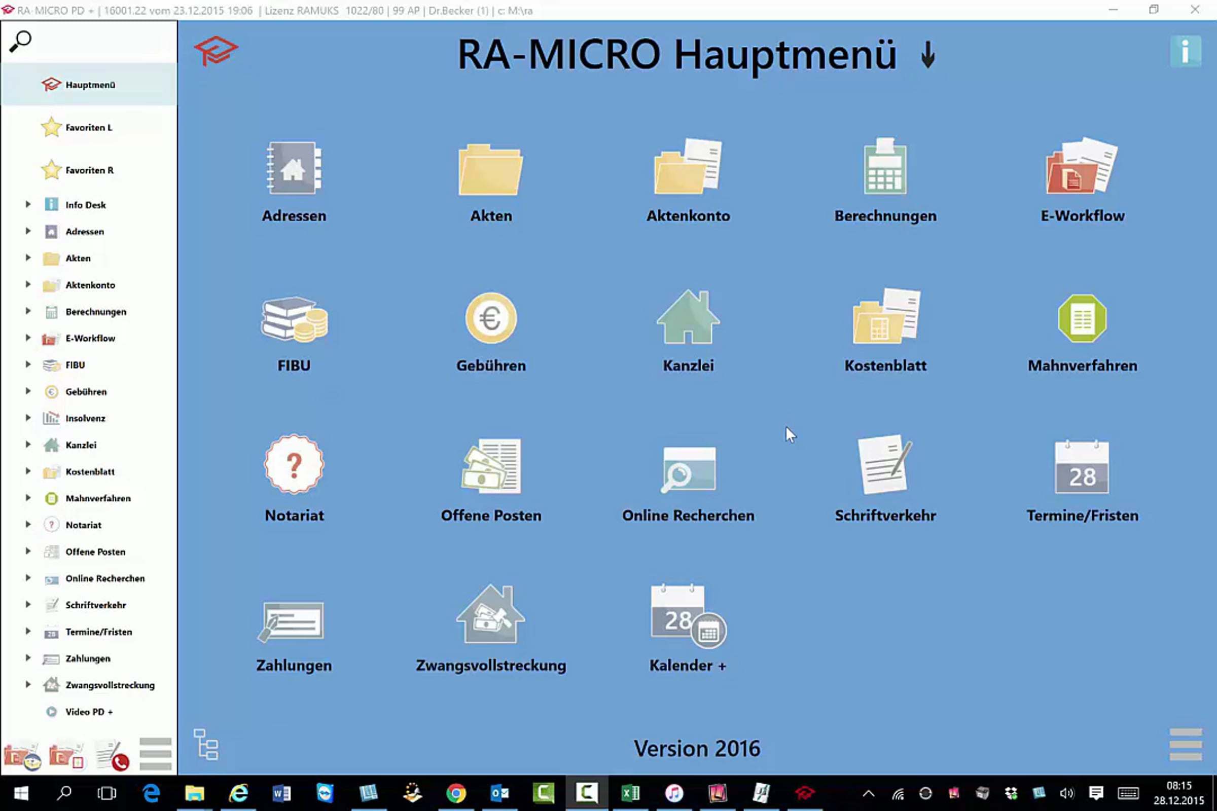This screenshot has width=1217, height=811.
Task: Select Favoriten L in sidebar
Action: [88, 127]
